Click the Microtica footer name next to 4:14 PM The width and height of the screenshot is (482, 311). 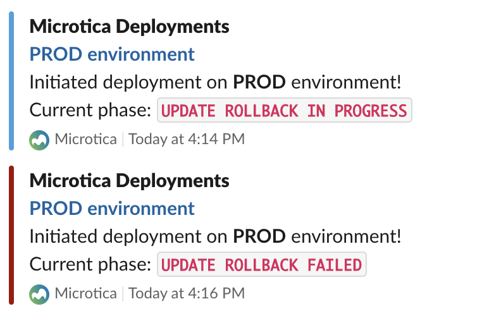(85, 139)
